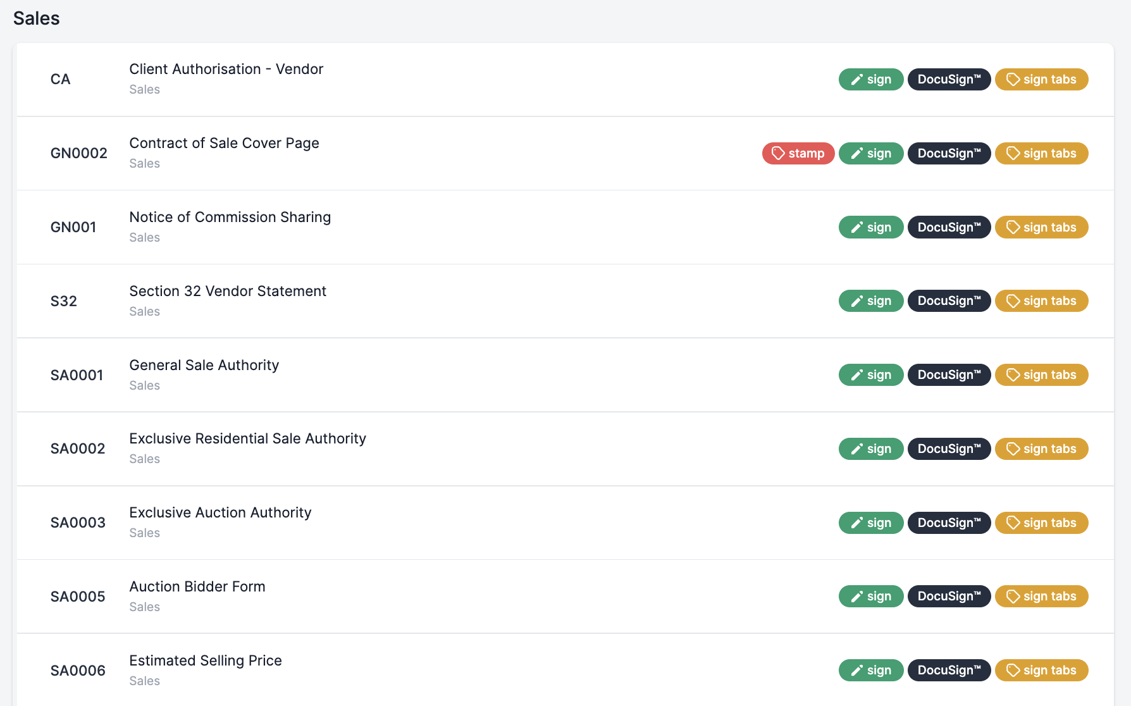Open sign tabs for Section 32 Vendor Statement
The image size is (1131, 706).
click(x=1041, y=300)
